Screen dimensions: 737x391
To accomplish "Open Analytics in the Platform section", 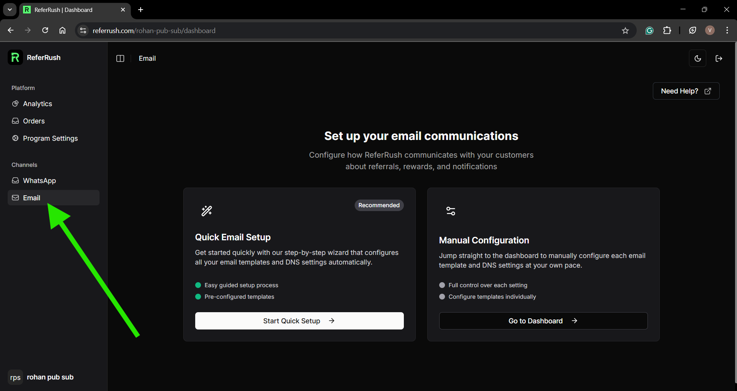I will (x=53, y=104).
